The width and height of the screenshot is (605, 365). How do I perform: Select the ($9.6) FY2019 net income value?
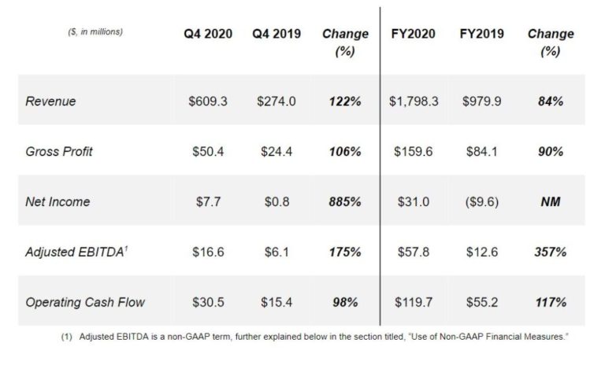tap(482, 201)
